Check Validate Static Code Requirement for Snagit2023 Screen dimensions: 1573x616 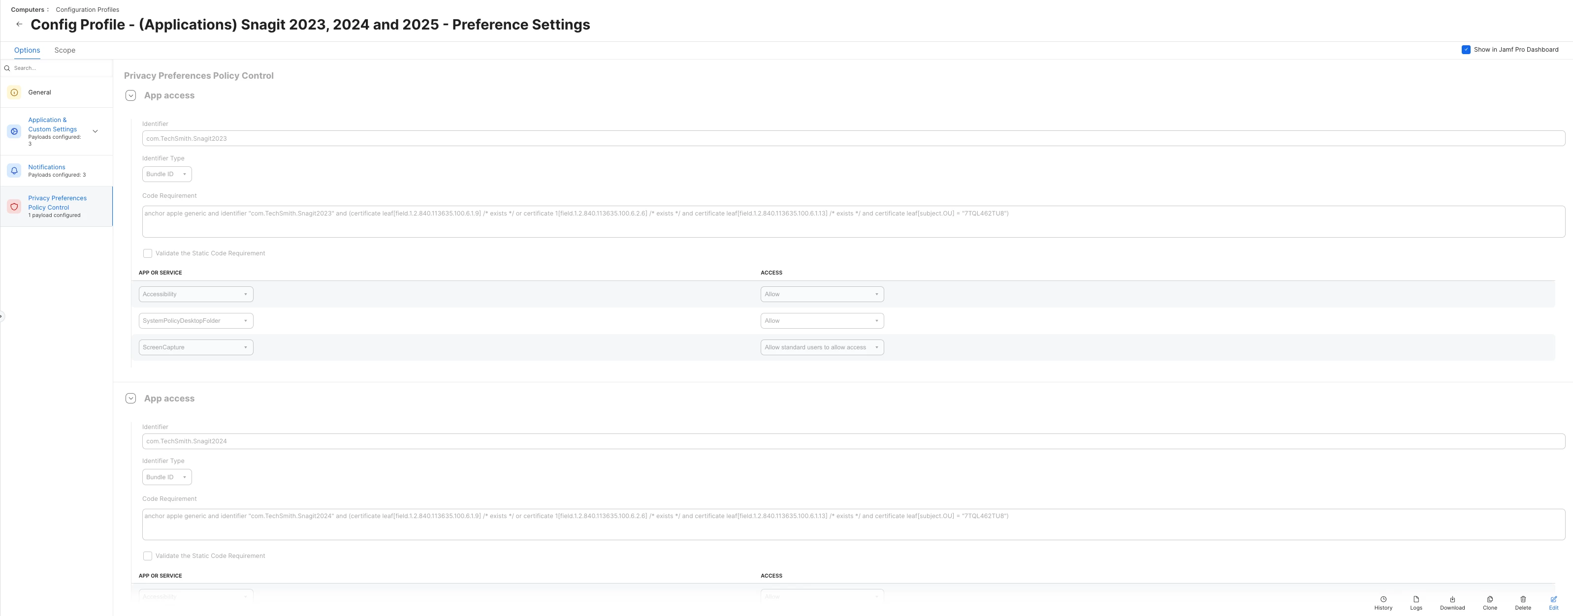pyautogui.click(x=147, y=253)
